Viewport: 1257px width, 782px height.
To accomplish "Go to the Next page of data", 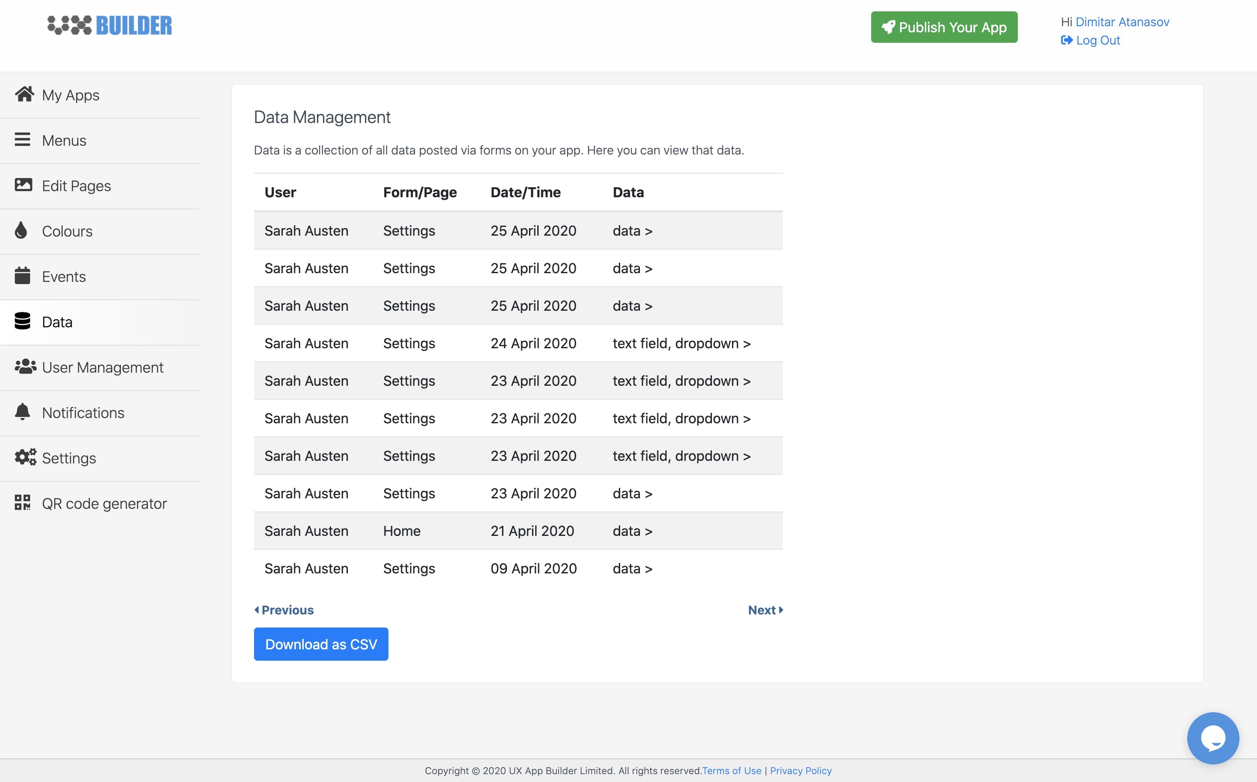I will pos(765,611).
